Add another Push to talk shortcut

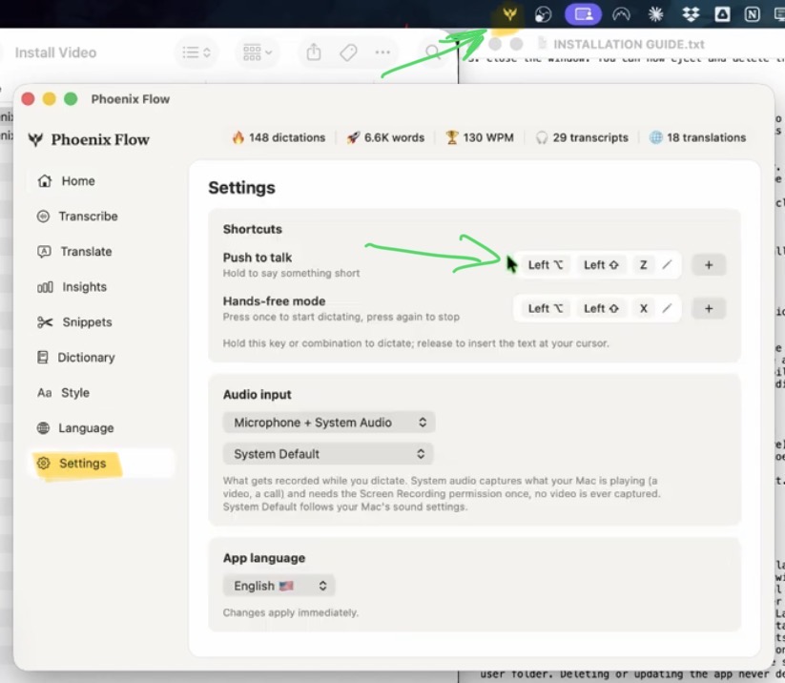[709, 265]
